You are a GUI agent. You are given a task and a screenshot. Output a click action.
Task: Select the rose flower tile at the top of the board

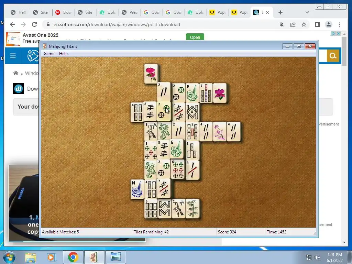click(151, 74)
